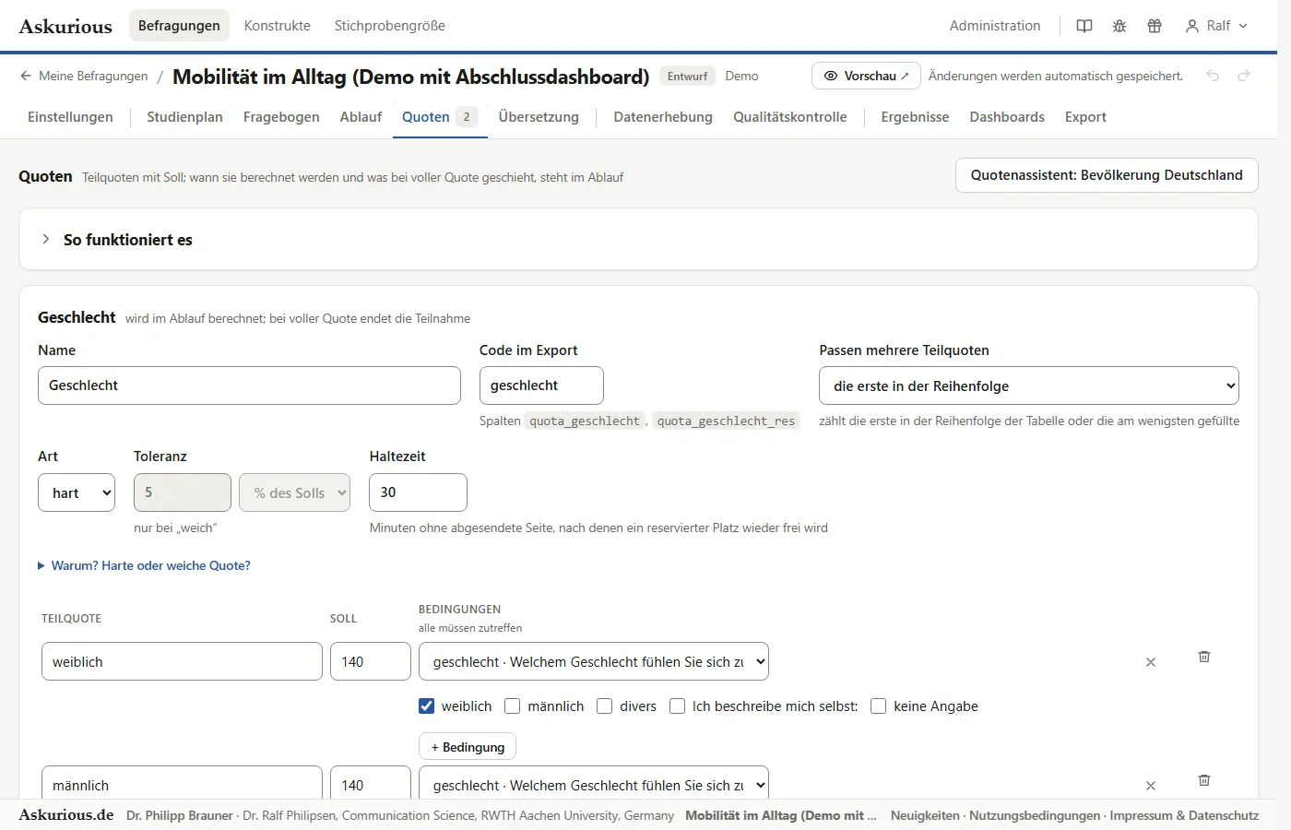Open the Ralf user account menu

click(1217, 26)
